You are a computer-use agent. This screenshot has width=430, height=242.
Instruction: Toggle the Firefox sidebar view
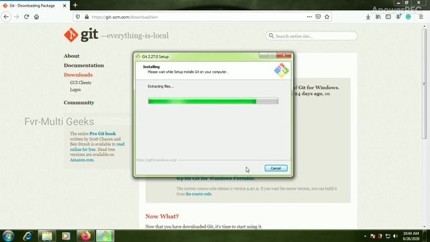click(x=388, y=17)
